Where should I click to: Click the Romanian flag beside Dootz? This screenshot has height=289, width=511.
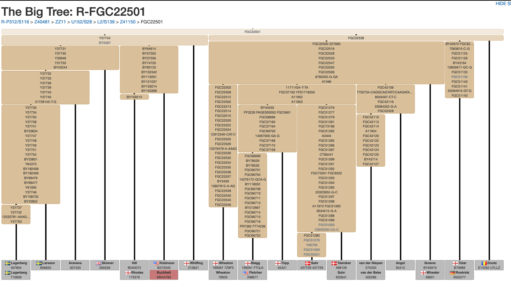click(x=484, y=263)
